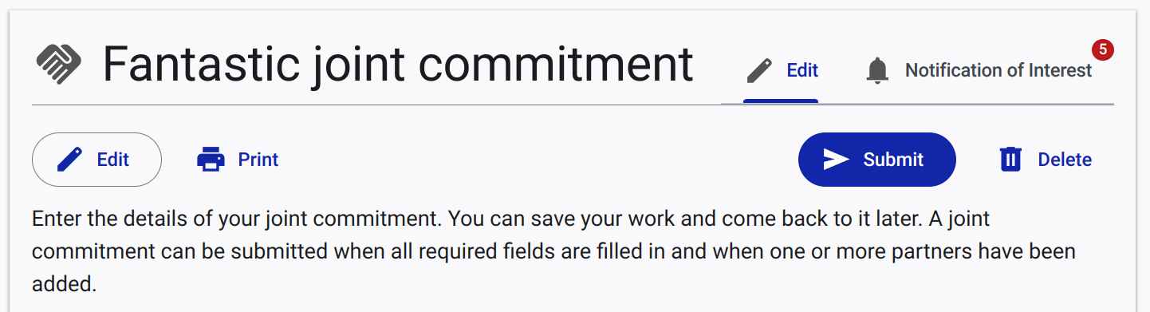Click the handshake icon beside the title
The width and height of the screenshot is (1150, 312).
coord(59,64)
